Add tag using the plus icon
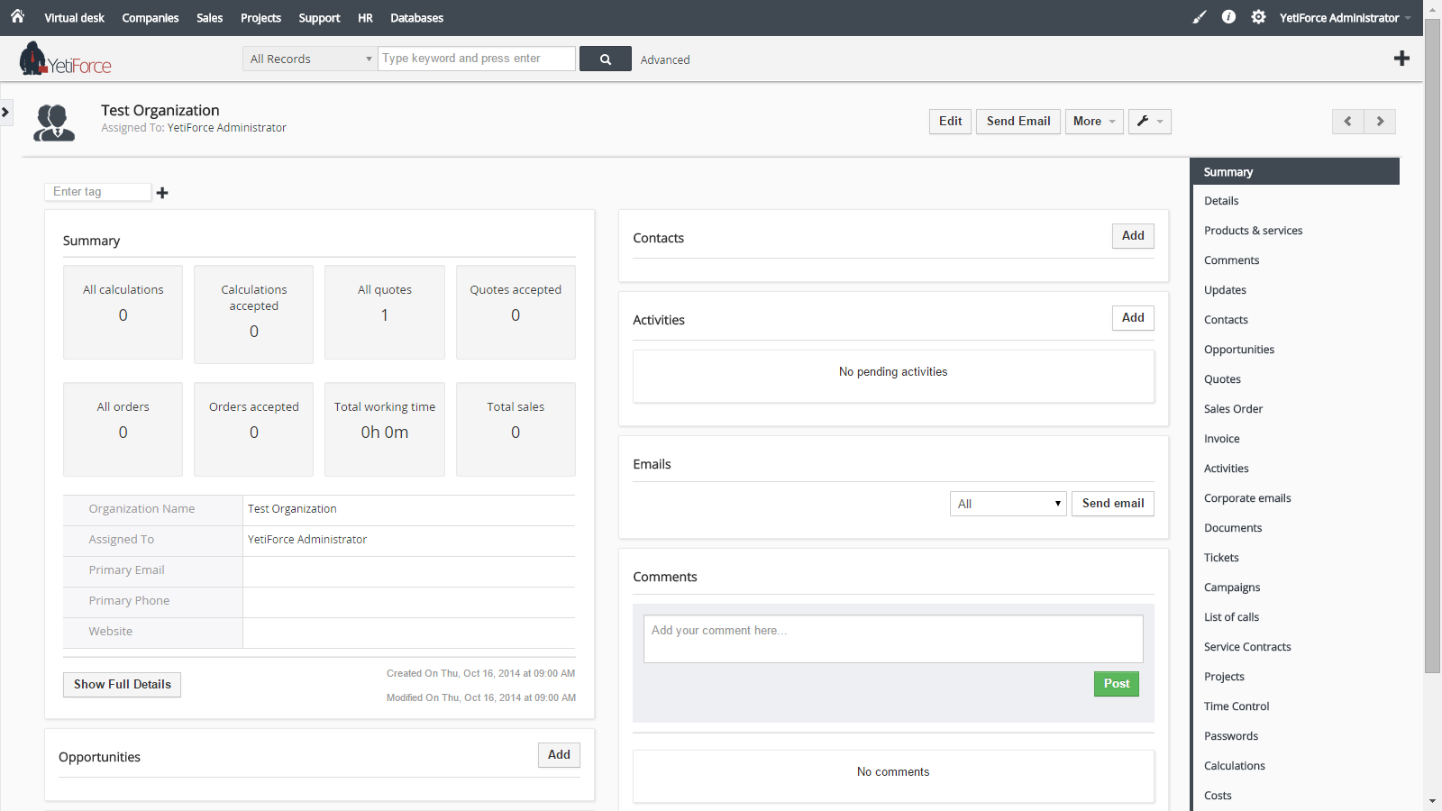The height and width of the screenshot is (811, 1442). point(162,193)
